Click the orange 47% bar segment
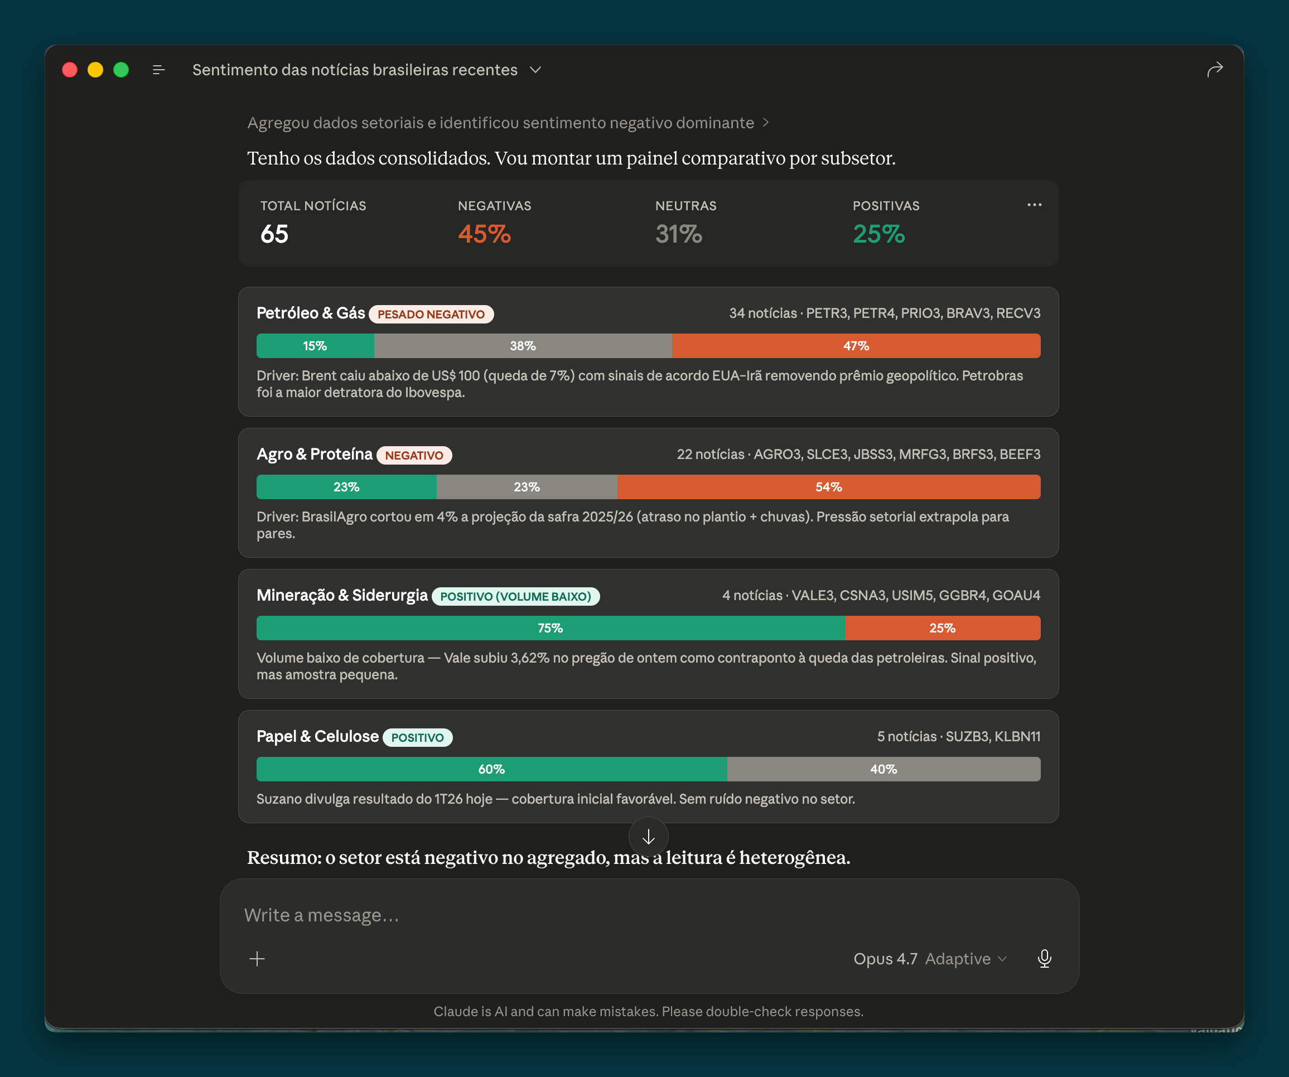This screenshot has height=1077, width=1289. tap(856, 346)
